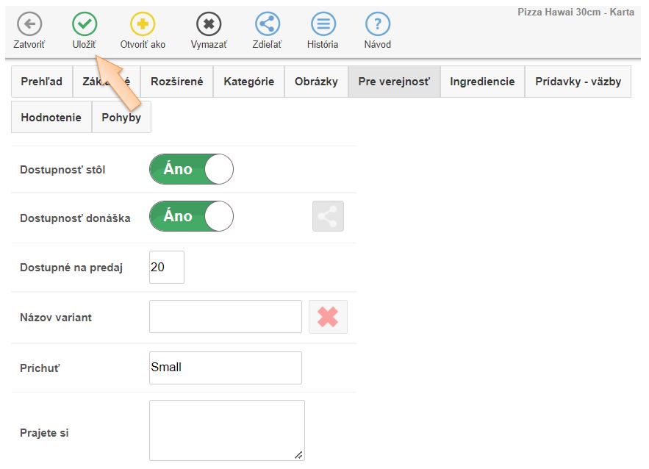The image size is (649, 469).
Task: Open the Rozšírené tab
Action: coord(176,82)
